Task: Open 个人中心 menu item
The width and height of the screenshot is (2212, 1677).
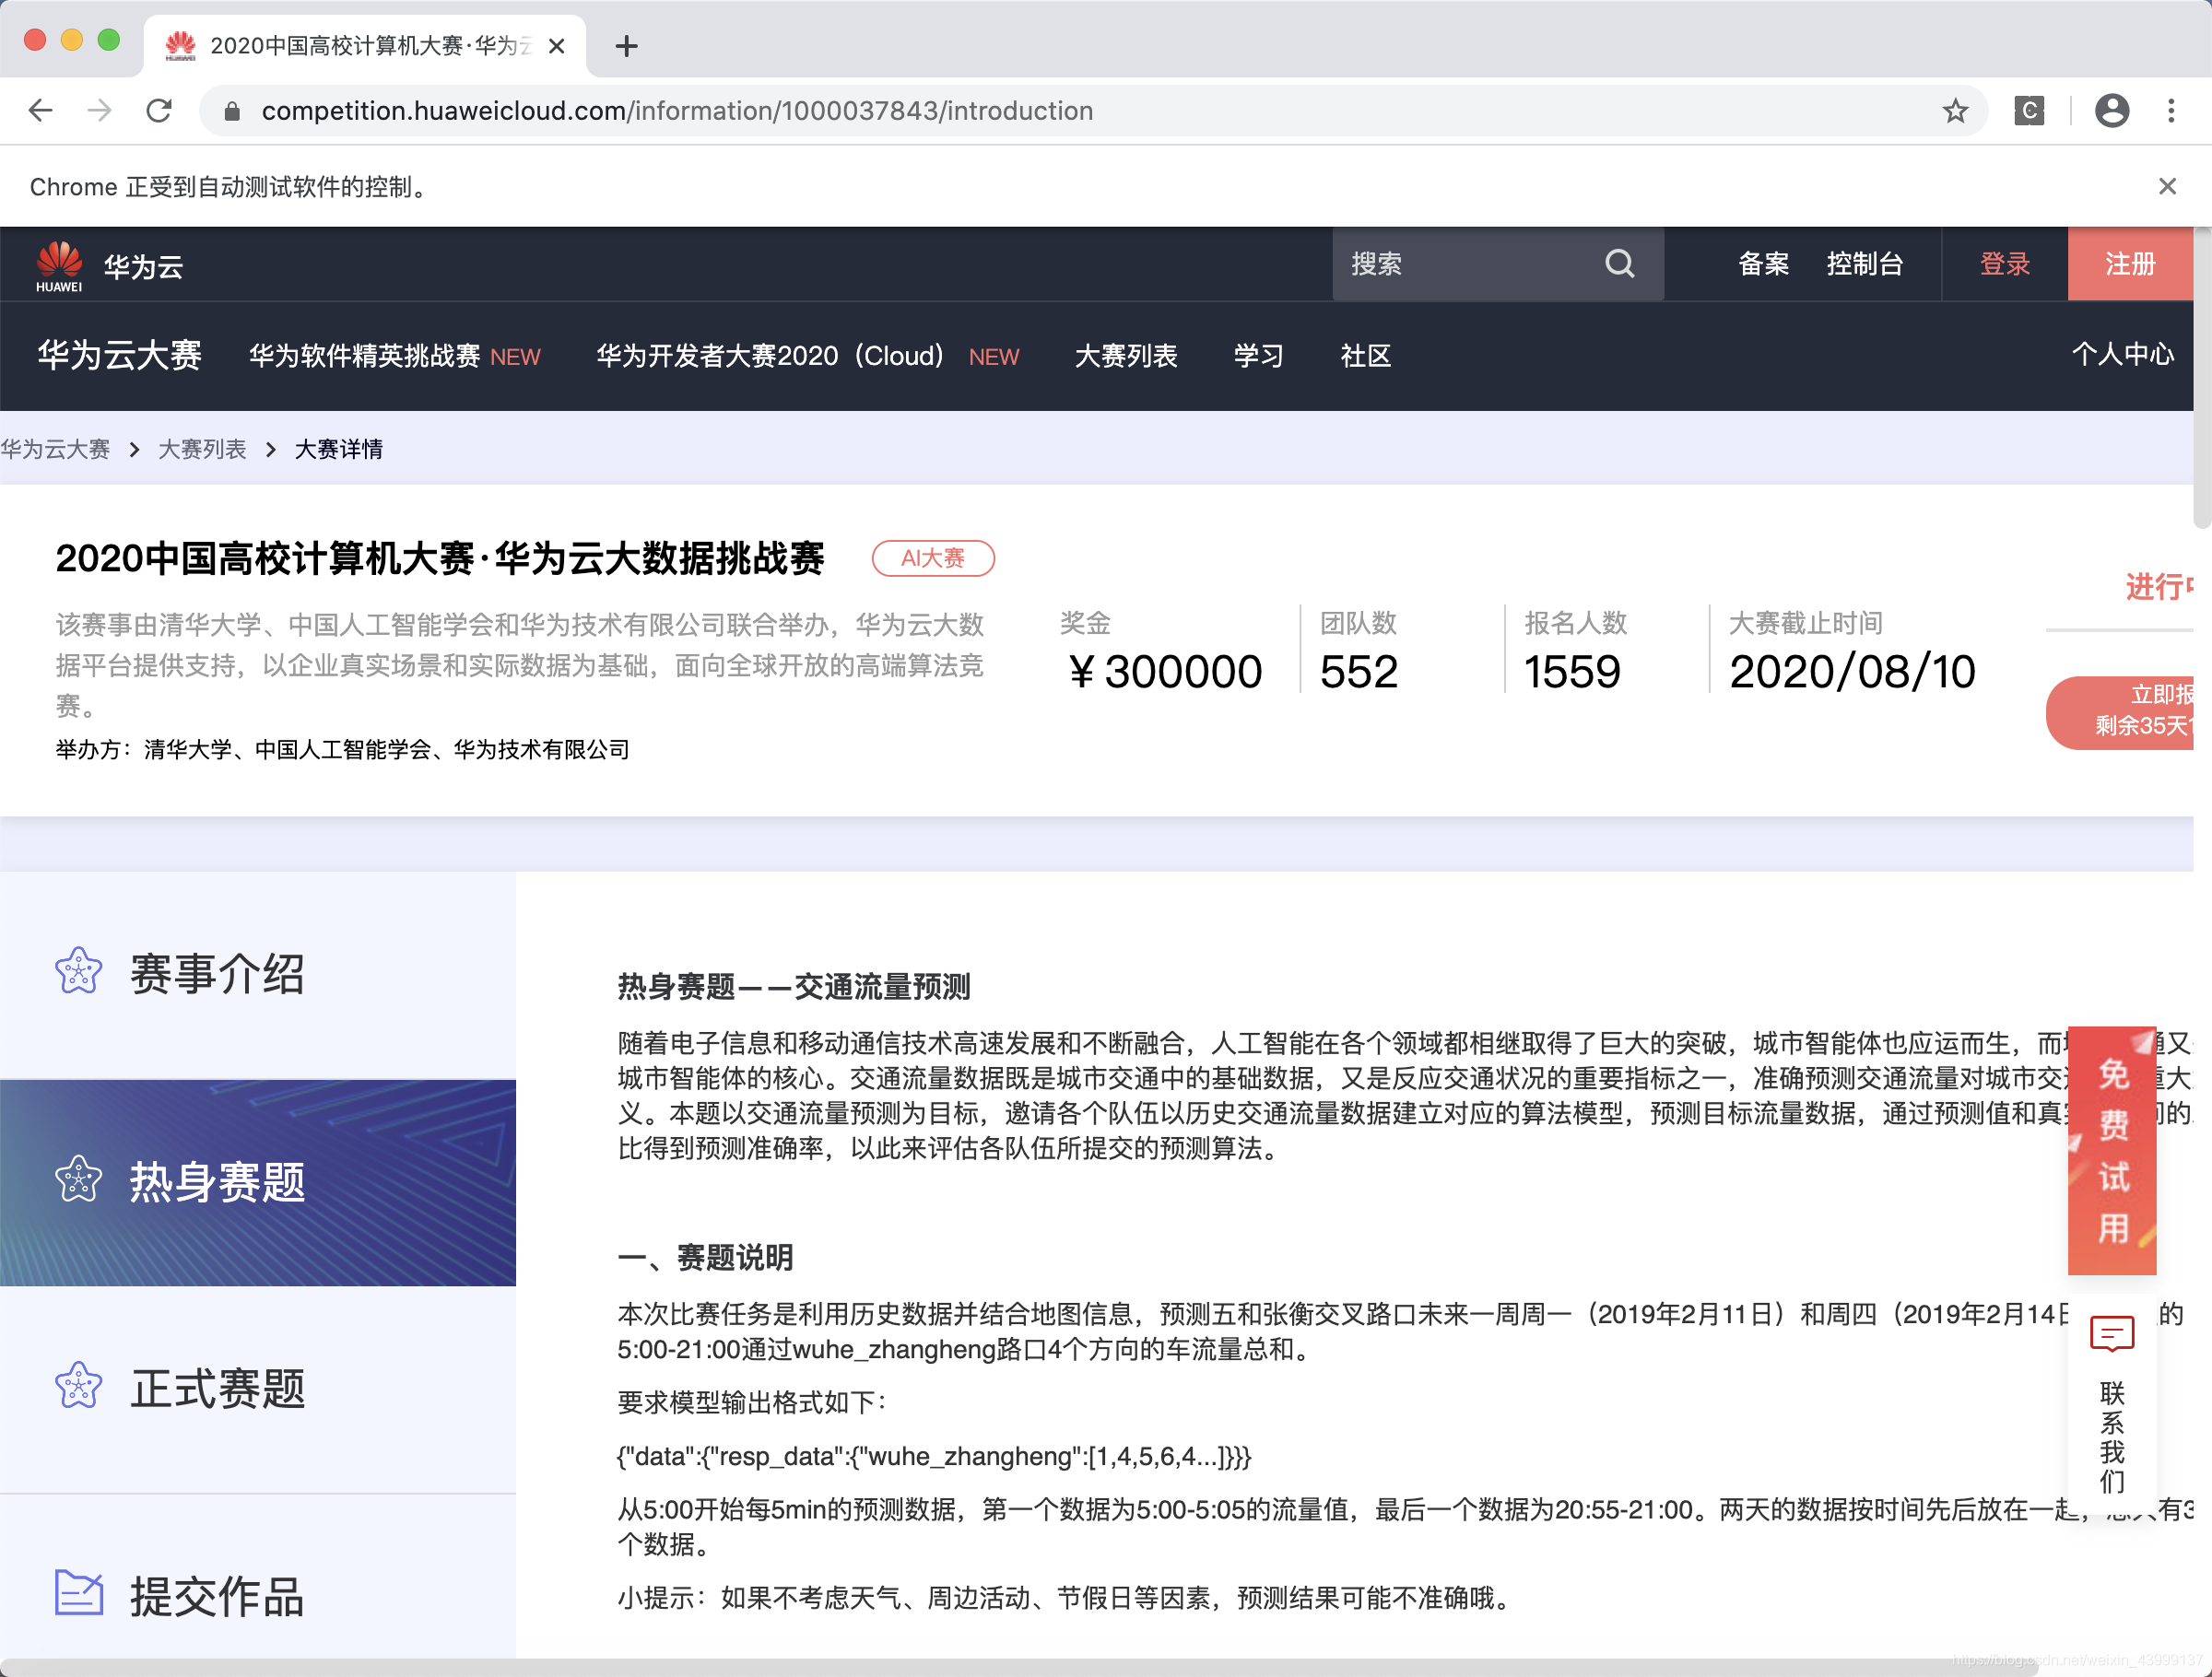Action: [x=2122, y=354]
